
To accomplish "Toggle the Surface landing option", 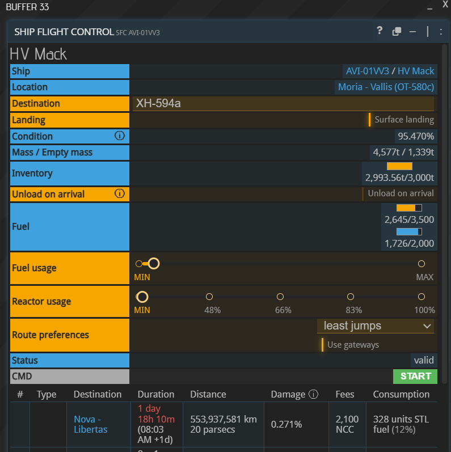I will point(402,120).
